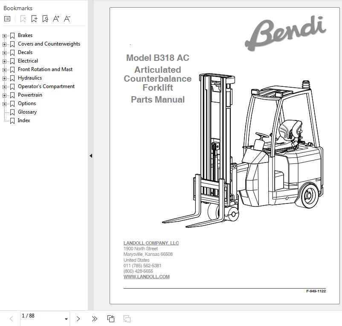This screenshot has width=342, height=326.
Task: Click the address line 1900 North Street
Action: 140,249
